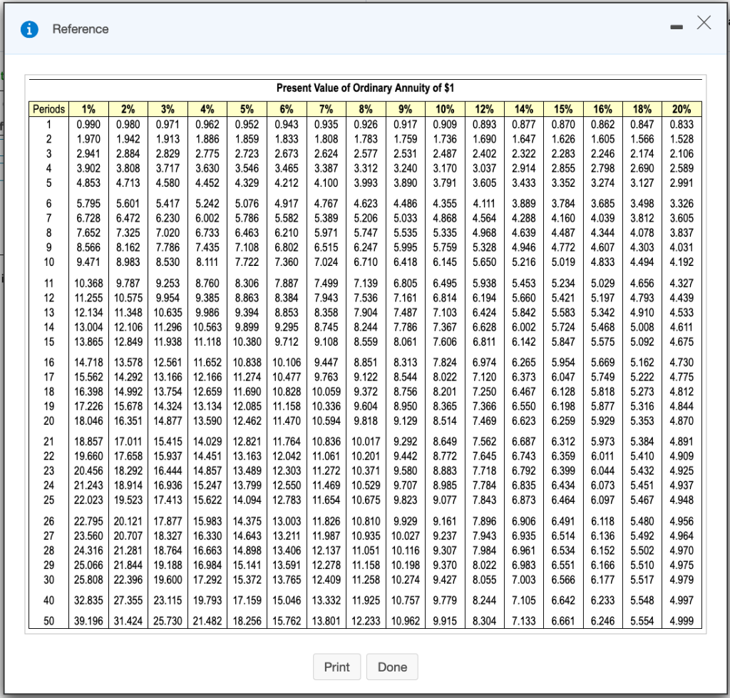
Task: Click the 16% column header
Action: point(602,109)
